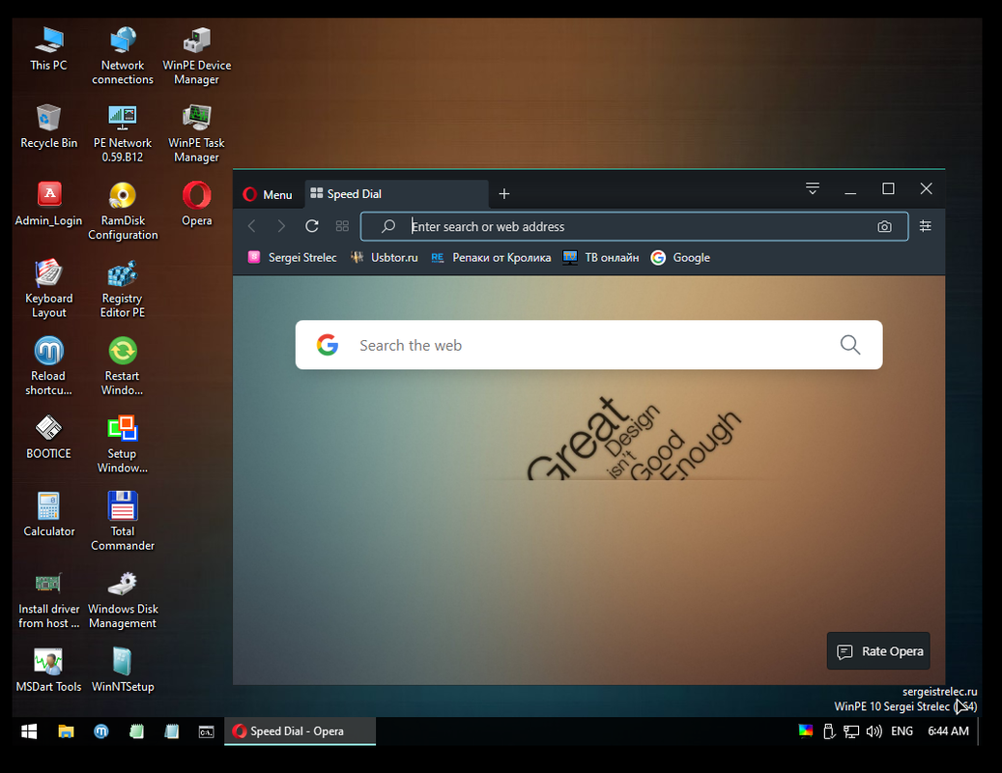Viewport: 1002px width, 773px height.
Task: Open the Speed Dial start page grid icon
Action: [342, 226]
